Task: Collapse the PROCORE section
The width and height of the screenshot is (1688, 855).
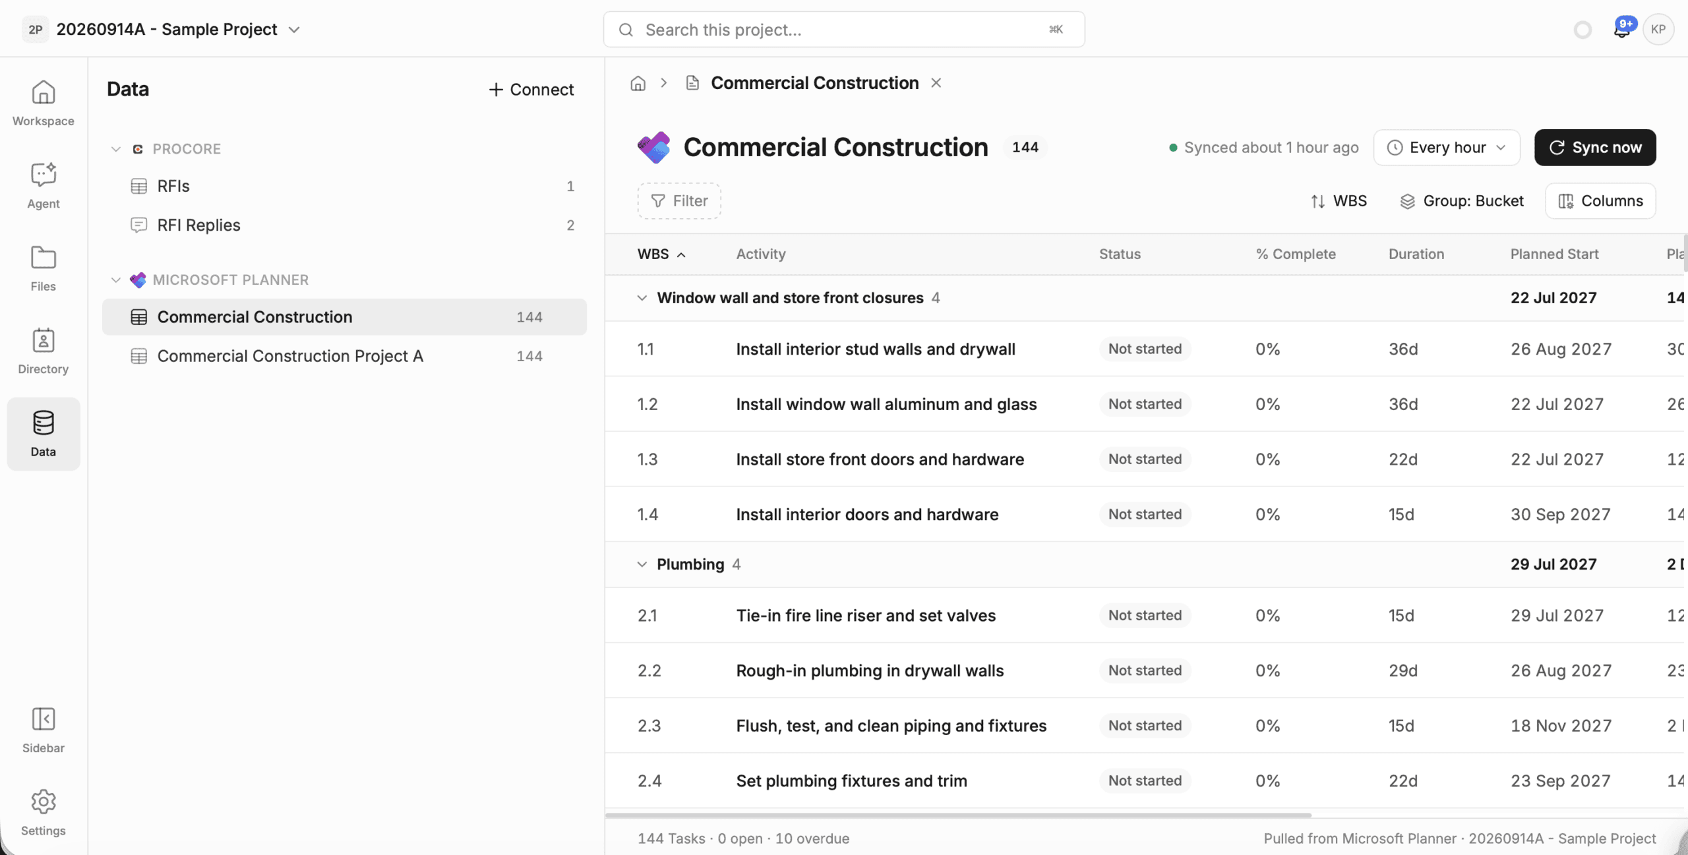Action: point(116,149)
